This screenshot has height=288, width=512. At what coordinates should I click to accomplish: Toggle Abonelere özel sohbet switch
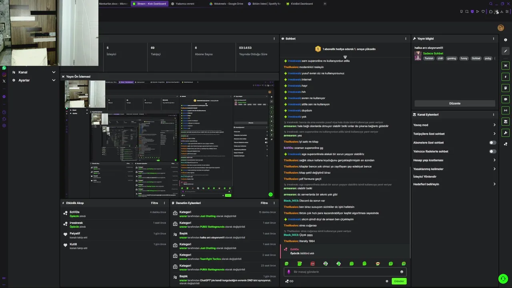[493, 142]
